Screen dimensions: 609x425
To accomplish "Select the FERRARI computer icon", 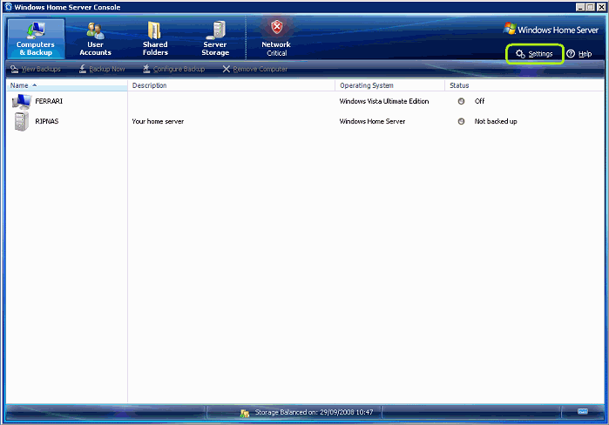I will [22, 101].
